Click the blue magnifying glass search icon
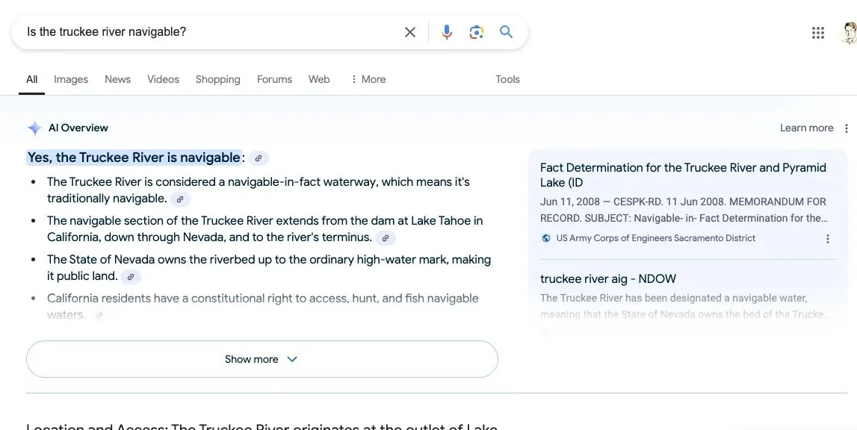The width and height of the screenshot is (857, 430). [x=506, y=32]
